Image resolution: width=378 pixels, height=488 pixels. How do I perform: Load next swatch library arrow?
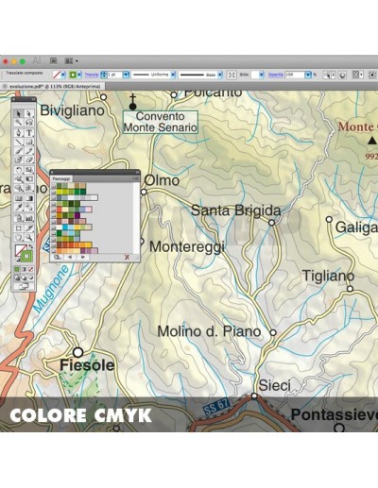coord(83,257)
